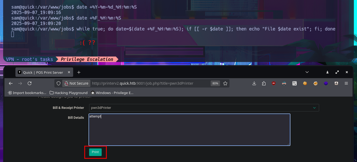Expand the Bill & Receipt Printer dropdown
This screenshot has height=162, width=357.
[x=204, y=108]
